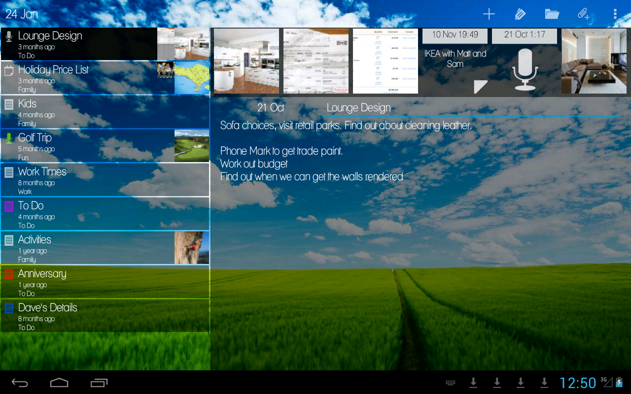The width and height of the screenshot is (631, 394).
Task: Select the Golf Trip note
Action: (79, 146)
